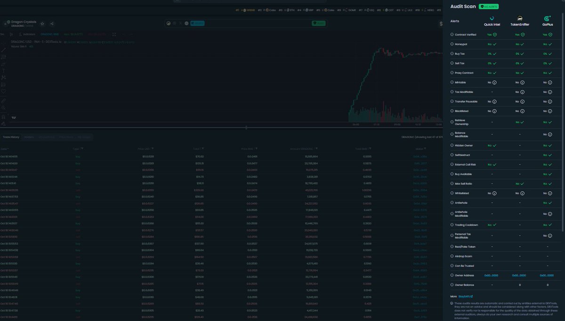The width and height of the screenshot is (565, 321).
Task: Open the Type column filter
Action: pyautogui.click(x=82, y=149)
